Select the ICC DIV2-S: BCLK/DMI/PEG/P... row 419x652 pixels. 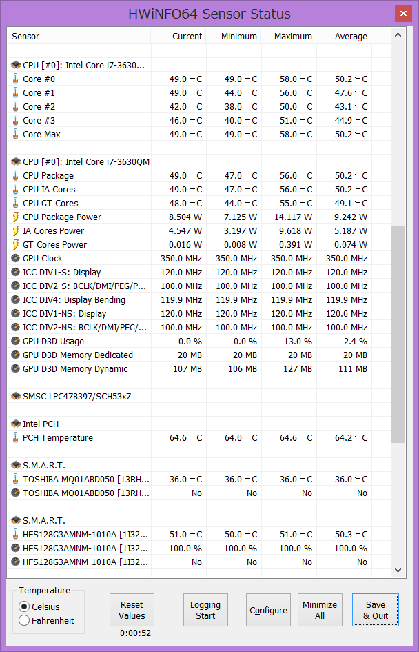pyautogui.click(x=199, y=286)
